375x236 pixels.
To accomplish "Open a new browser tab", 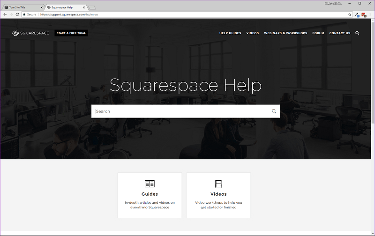I will 92,7.
